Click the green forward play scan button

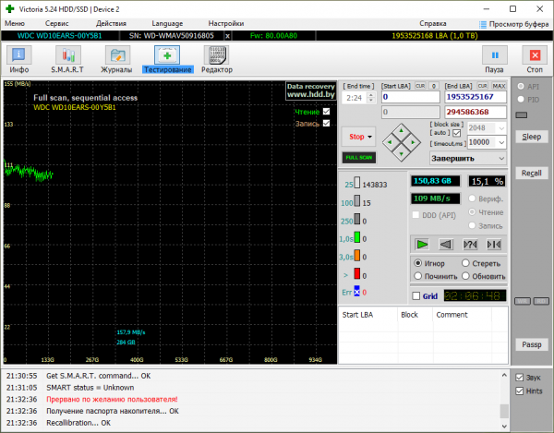421,244
